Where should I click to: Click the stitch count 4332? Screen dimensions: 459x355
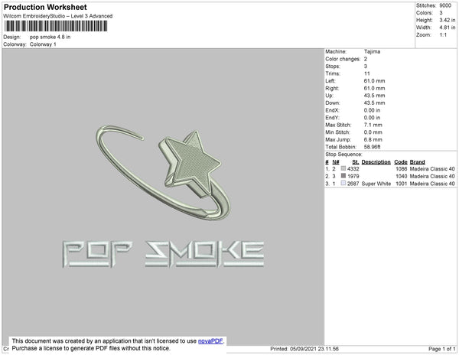click(x=353, y=169)
